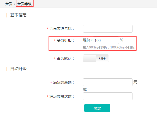
Task: Click the 自动升级 section heading
Action: tap(18, 69)
